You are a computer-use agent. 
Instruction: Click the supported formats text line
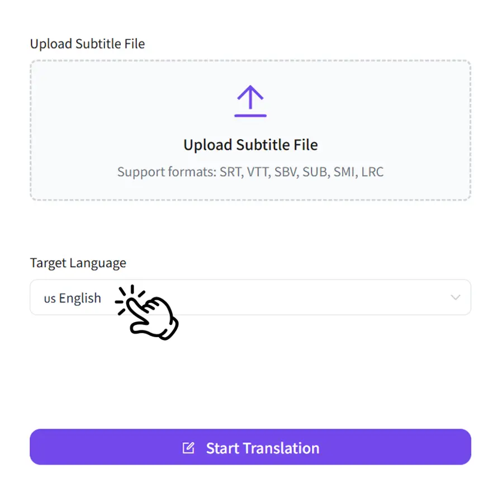[250, 172]
